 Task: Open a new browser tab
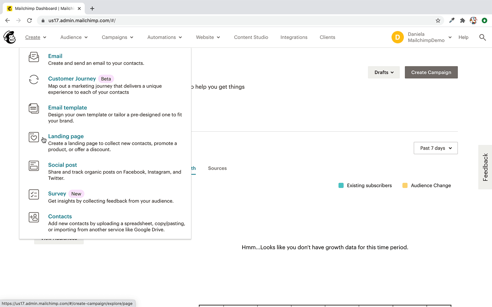click(92, 9)
